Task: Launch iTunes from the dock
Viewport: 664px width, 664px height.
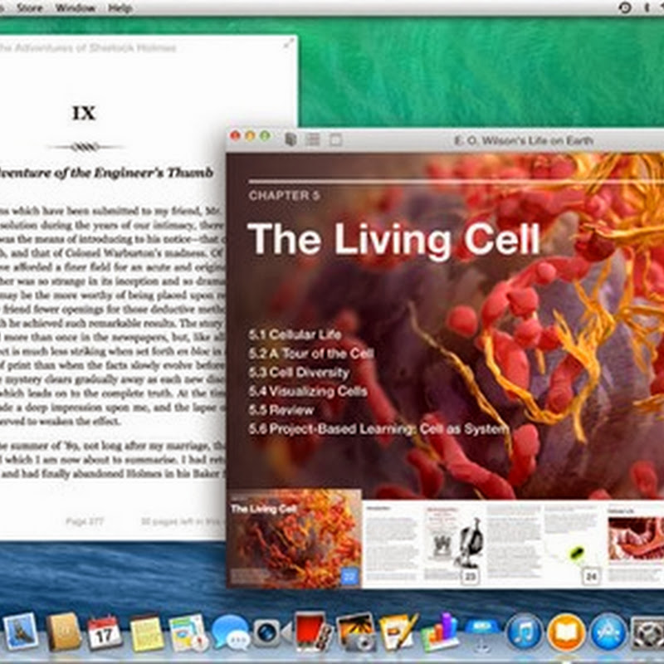Action: (525, 633)
